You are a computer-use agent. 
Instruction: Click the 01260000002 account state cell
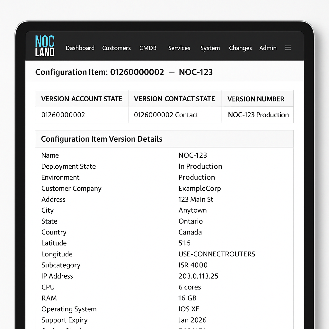point(82,115)
